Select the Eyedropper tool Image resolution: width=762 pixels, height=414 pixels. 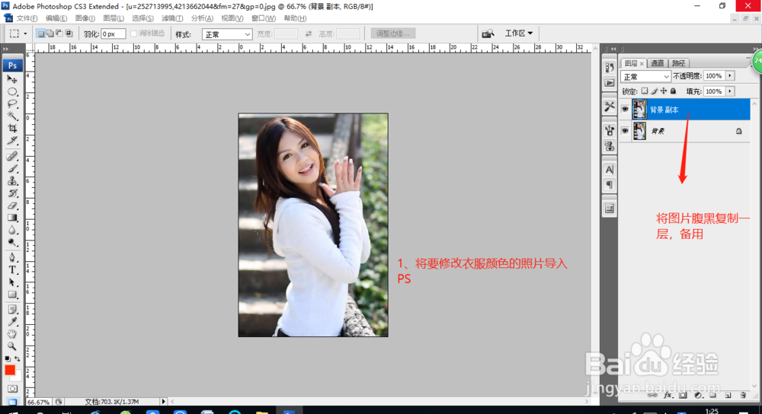12,322
